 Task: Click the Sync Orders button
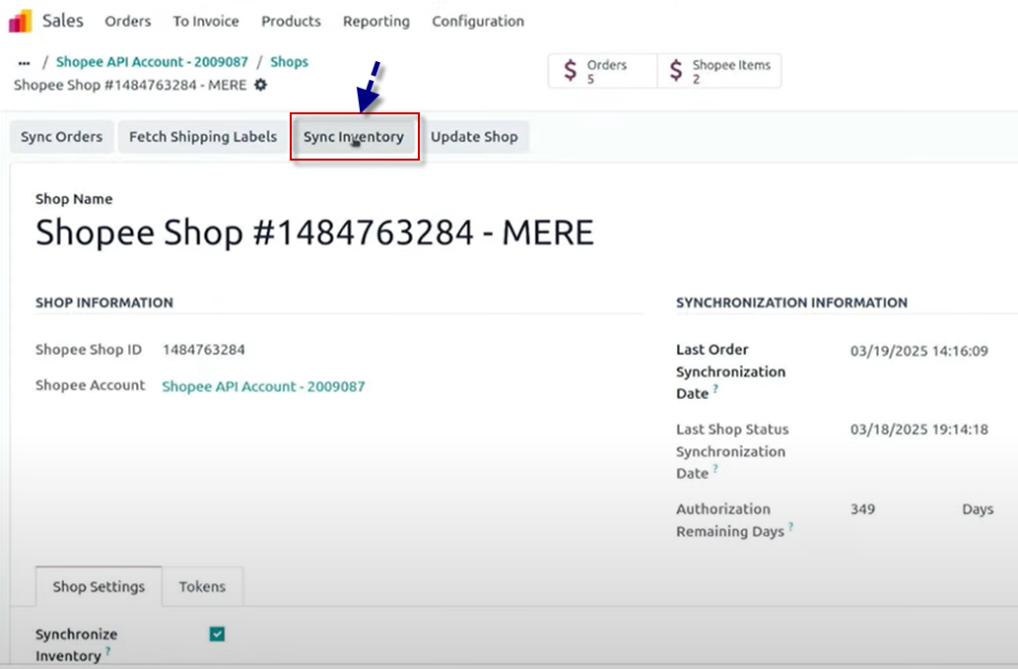(x=62, y=137)
